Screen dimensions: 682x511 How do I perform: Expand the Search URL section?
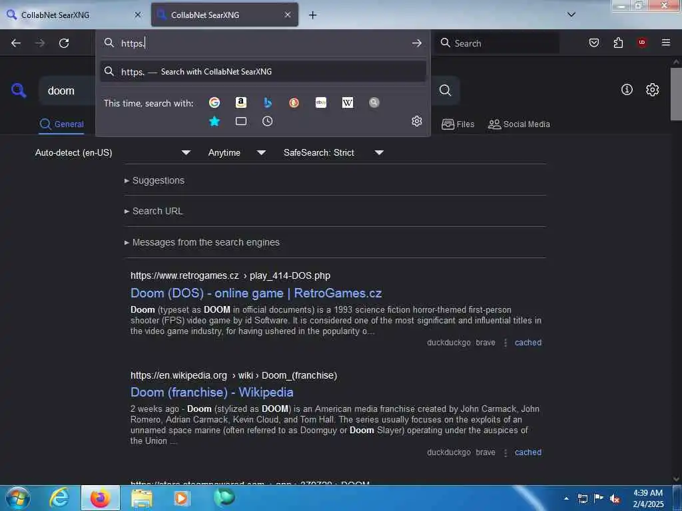coord(154,211)
